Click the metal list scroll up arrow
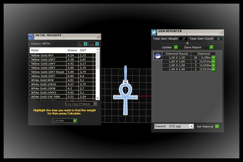The image size is (243, 162). pos(98,50)
